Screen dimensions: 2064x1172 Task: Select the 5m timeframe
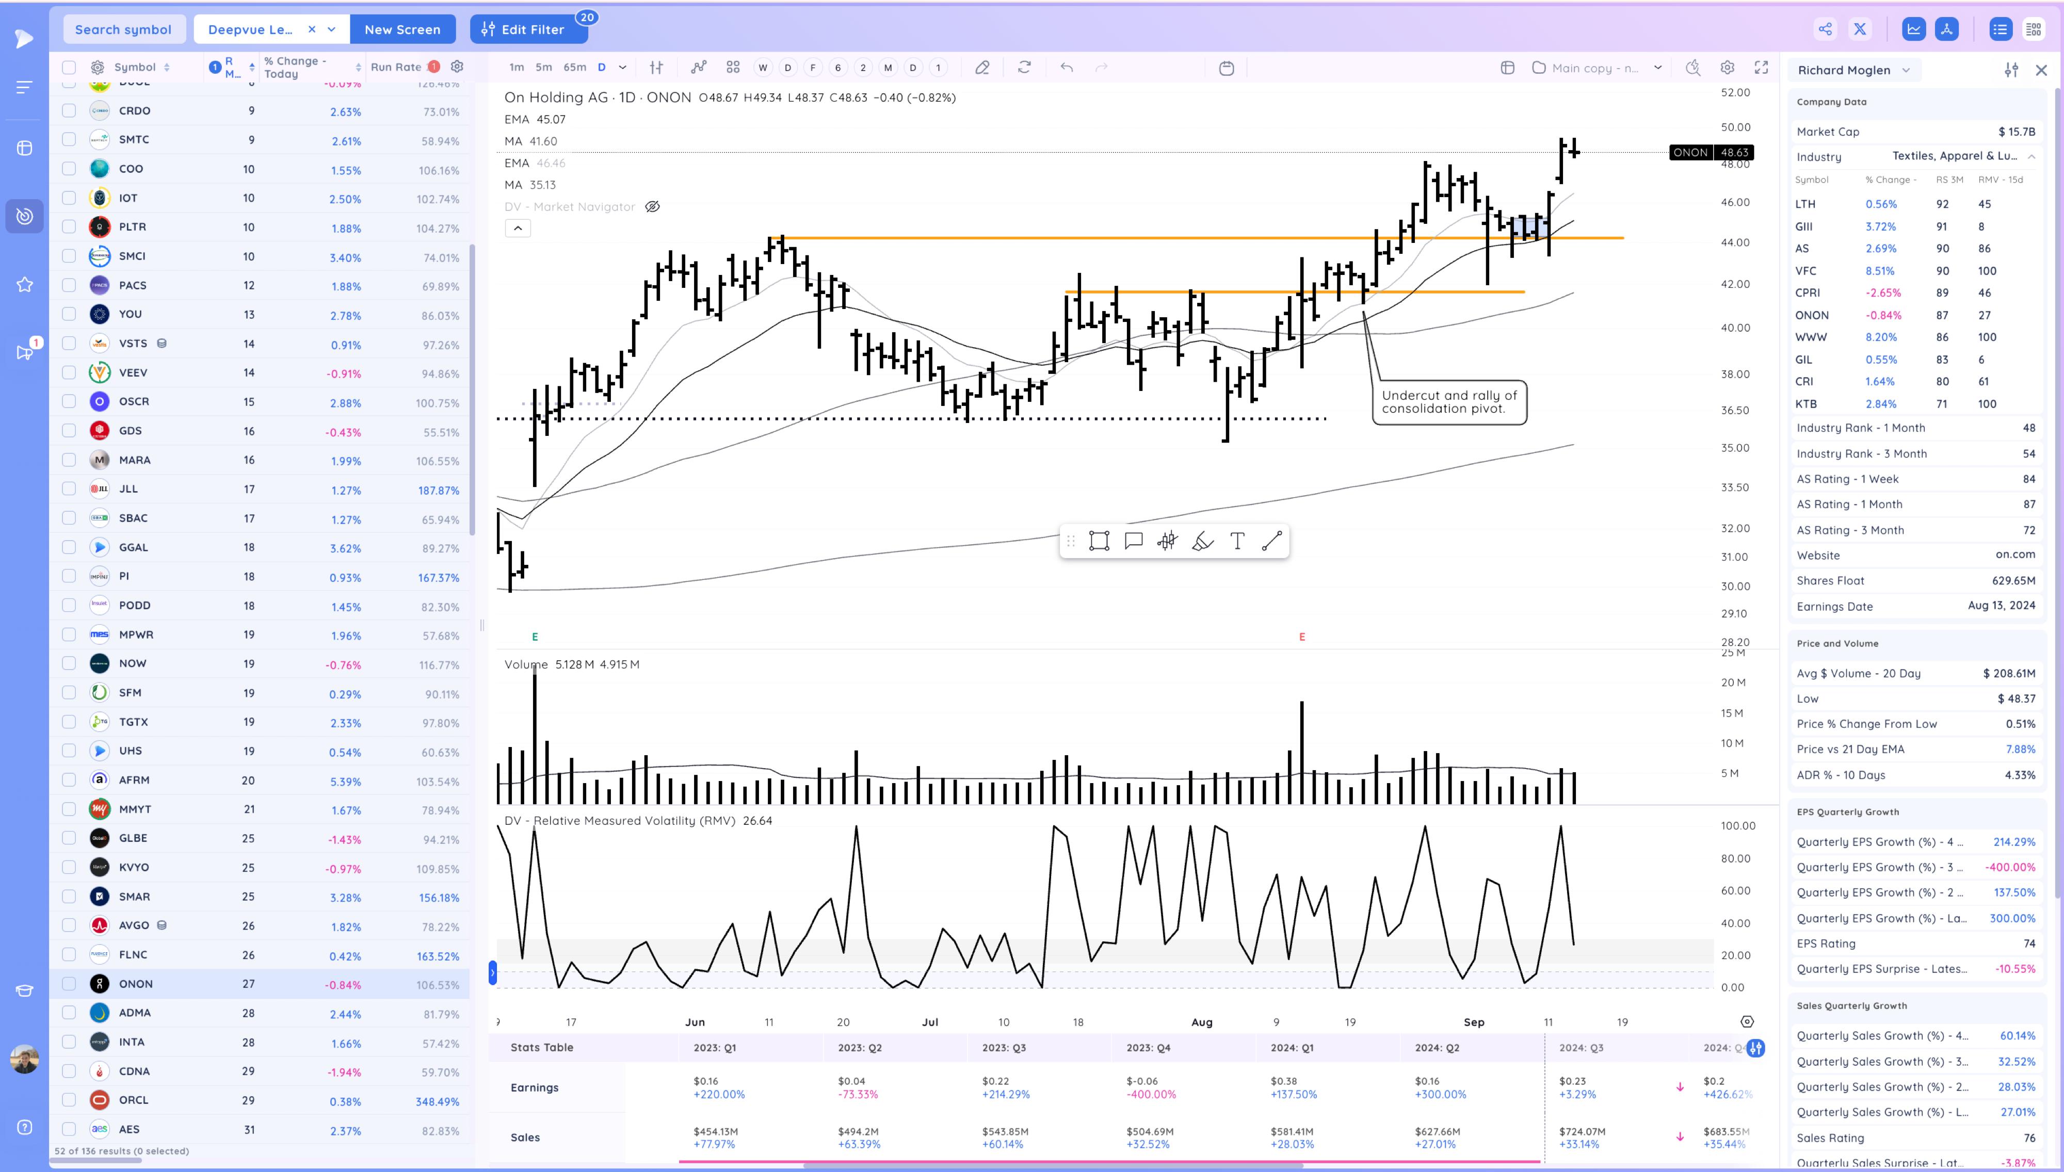point(544,68)
